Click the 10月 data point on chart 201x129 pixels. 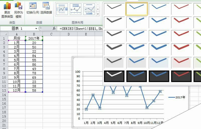(147, 108)
